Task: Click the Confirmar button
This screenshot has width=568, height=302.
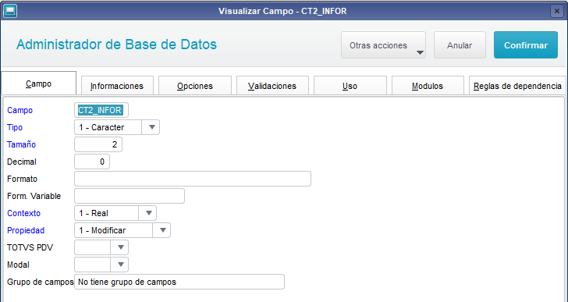Action: pos(526,45)
